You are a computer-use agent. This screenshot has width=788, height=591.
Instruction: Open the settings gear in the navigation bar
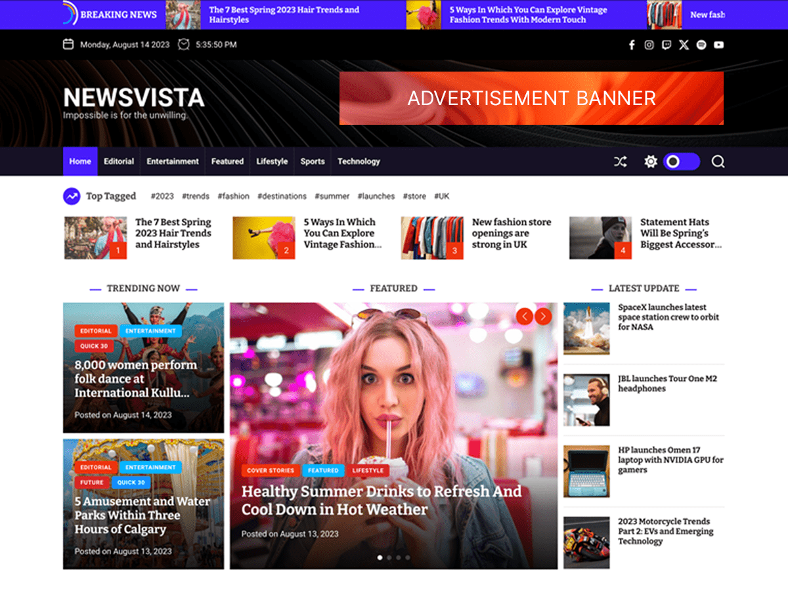click(650, 161)
